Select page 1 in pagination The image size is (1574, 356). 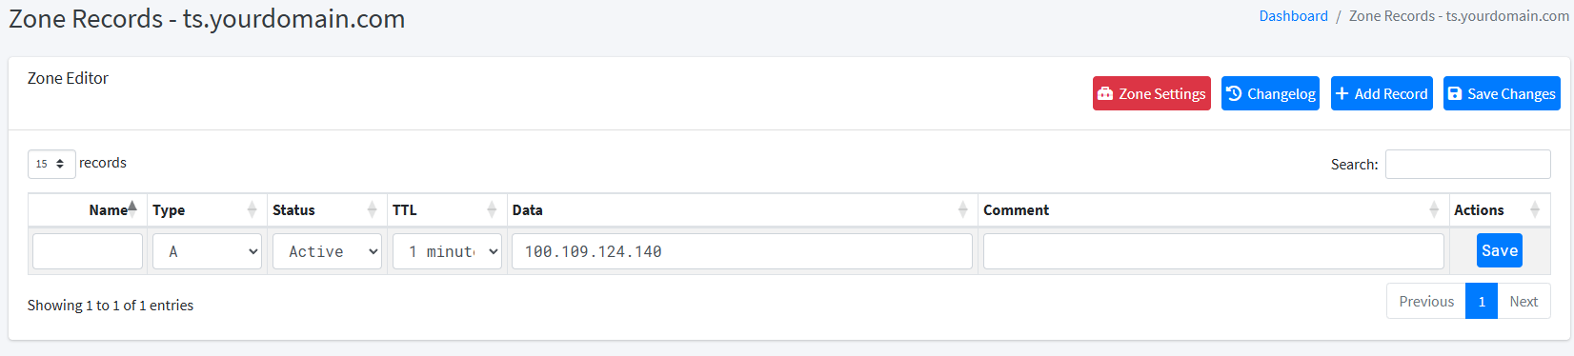tap(1482, 301)
